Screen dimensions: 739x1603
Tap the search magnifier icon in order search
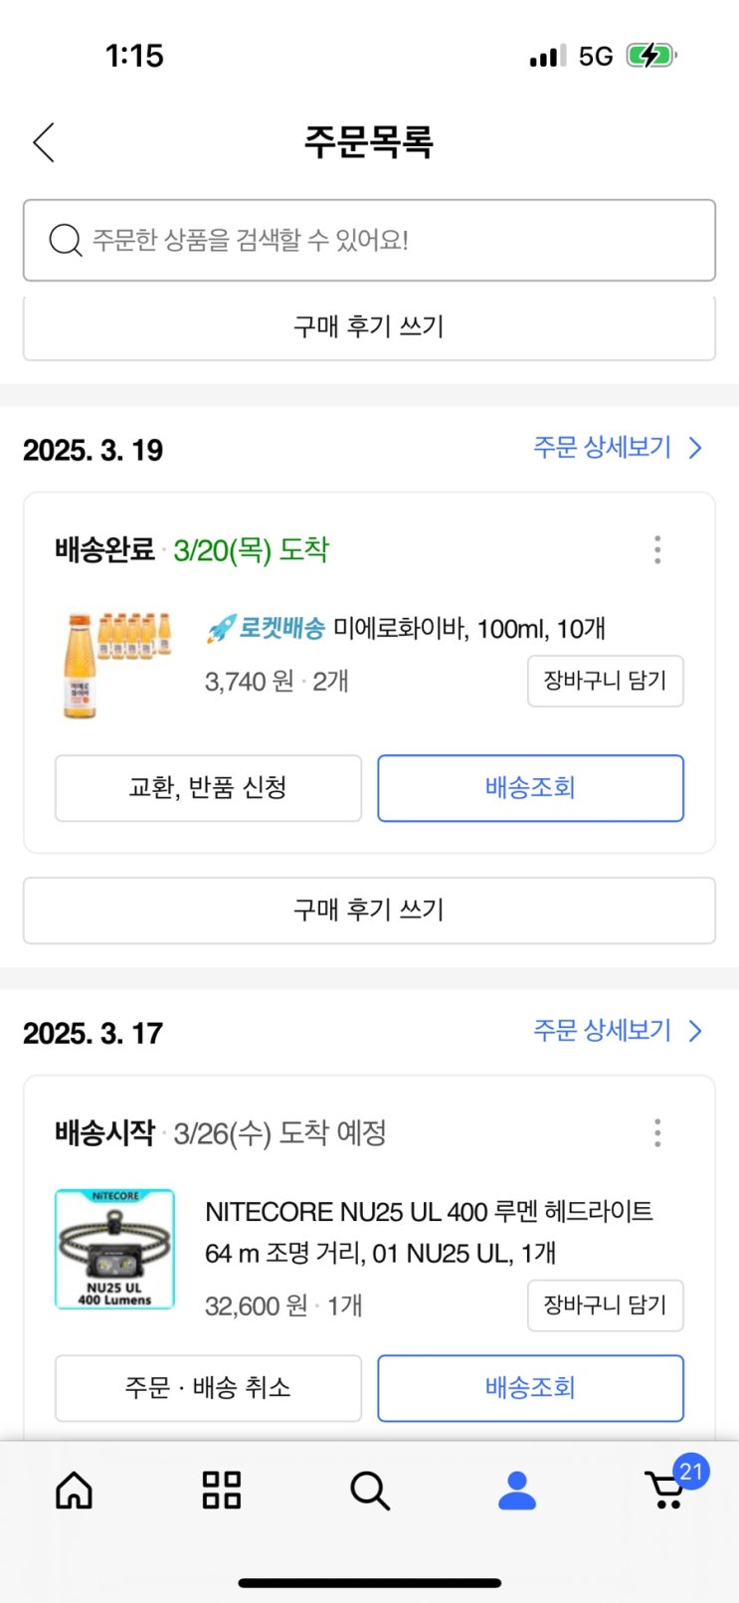(x=66, y=240)
